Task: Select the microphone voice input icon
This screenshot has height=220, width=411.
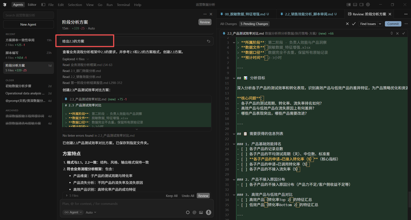Action: tap(208, 212)
